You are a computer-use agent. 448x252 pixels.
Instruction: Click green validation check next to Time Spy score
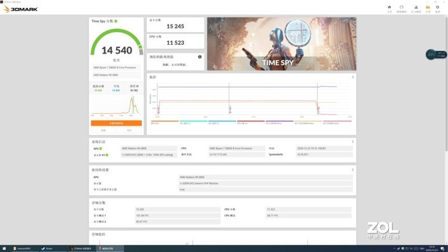116,21
